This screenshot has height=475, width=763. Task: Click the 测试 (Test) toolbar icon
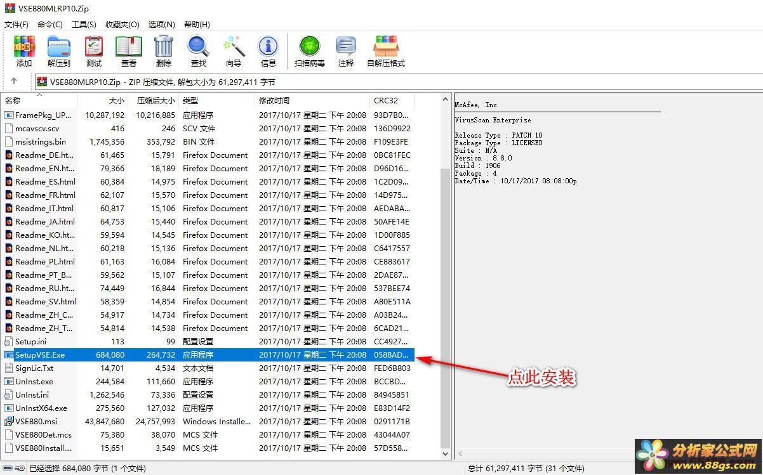(x=94, y=46)
